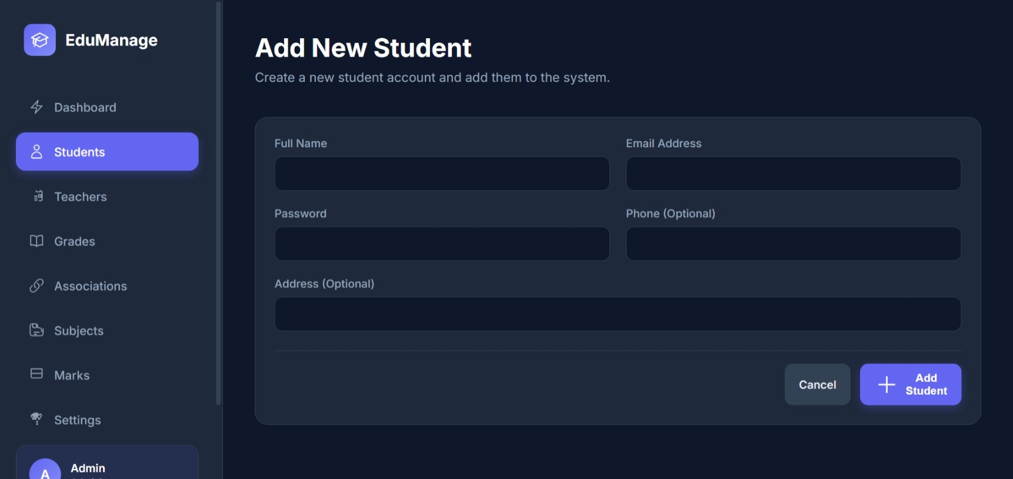Screen dimensions: 1013x479
Task: Submit the form with Add Student
Action: click(910, 385)
